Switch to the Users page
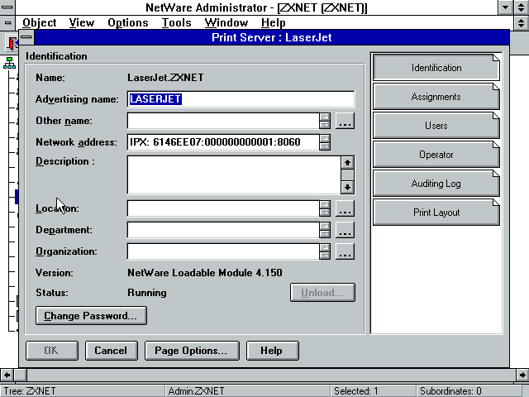Image resolution: width=529 pixels, height=397 pixels. tap(436, 126)
